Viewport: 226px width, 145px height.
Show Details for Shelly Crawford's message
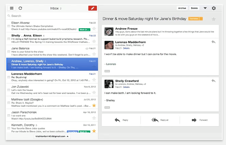click(x=126, y=87)
